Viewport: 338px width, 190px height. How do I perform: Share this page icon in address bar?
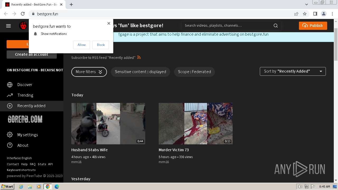coord(296,14)
